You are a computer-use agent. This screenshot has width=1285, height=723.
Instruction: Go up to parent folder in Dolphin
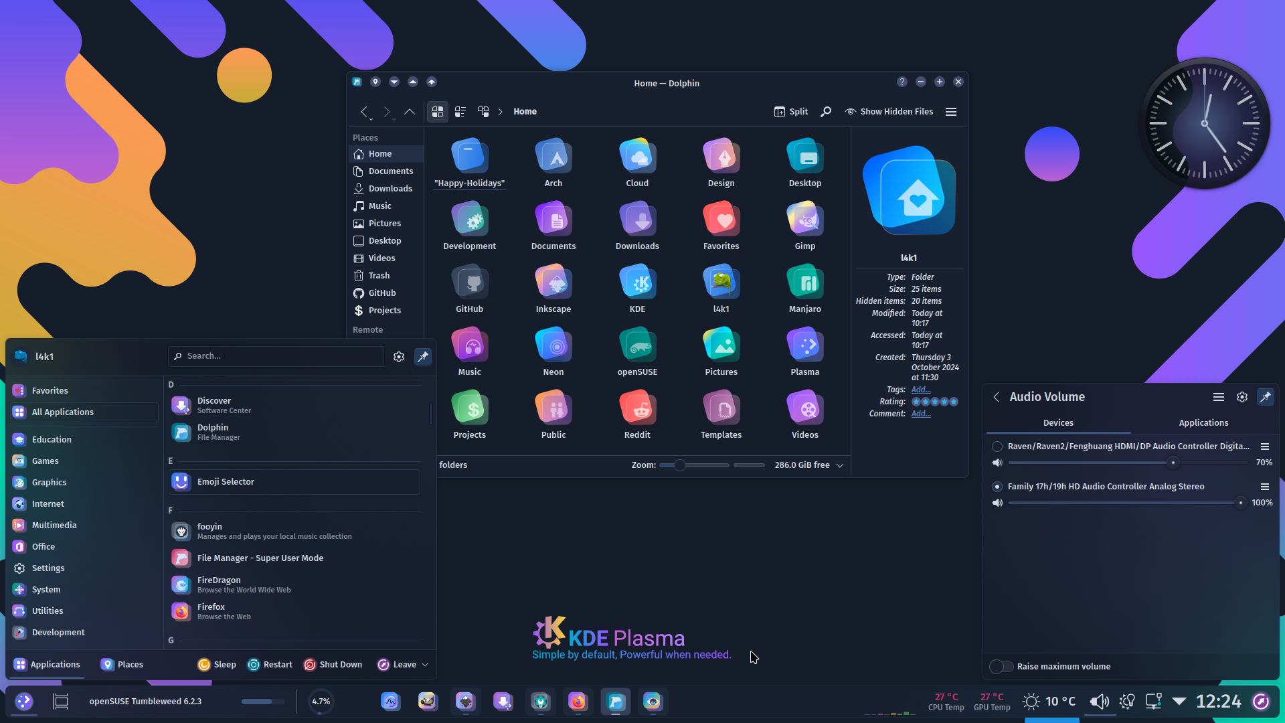pos(410,112)
